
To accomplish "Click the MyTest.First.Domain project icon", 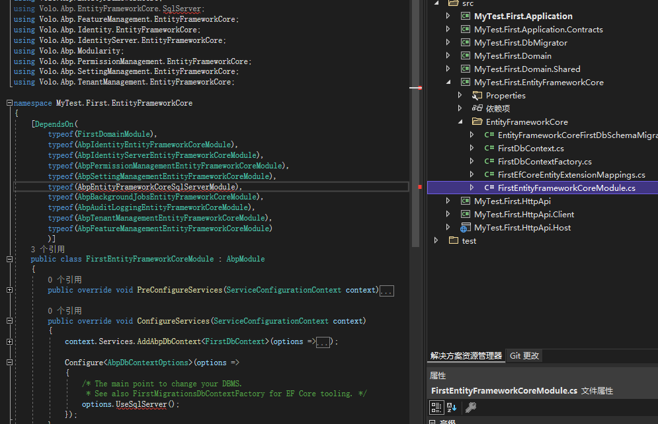I will click(x=465, y=55).
